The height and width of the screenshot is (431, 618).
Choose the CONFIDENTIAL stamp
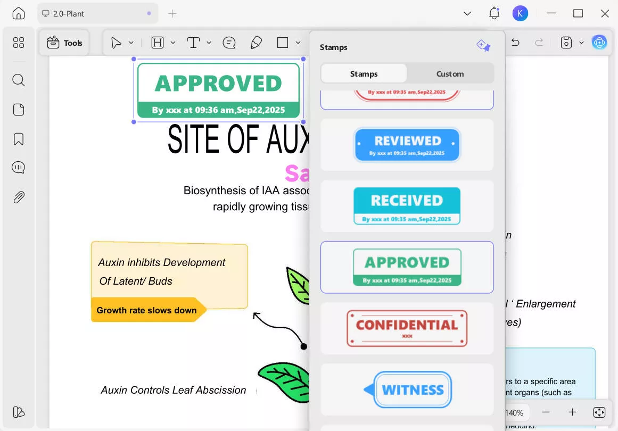[407, 328]
